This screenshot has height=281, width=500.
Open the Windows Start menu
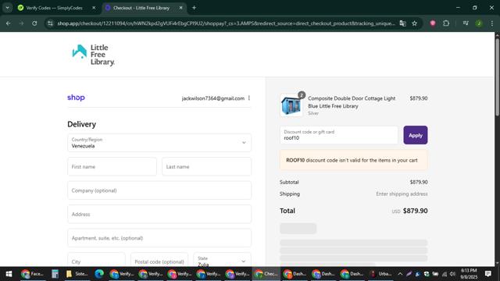tap(9, 274)
